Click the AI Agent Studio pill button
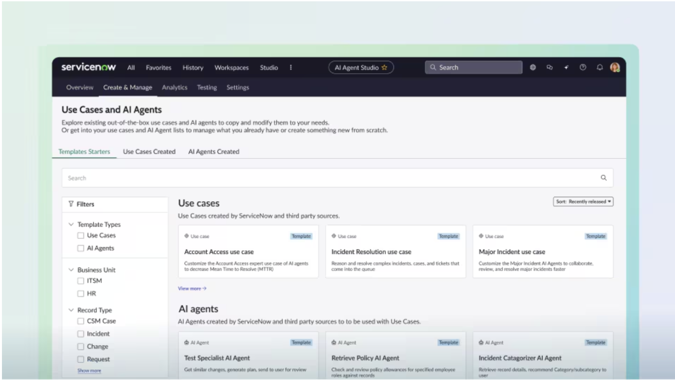675x380 pixels. [x=361, y=68]
